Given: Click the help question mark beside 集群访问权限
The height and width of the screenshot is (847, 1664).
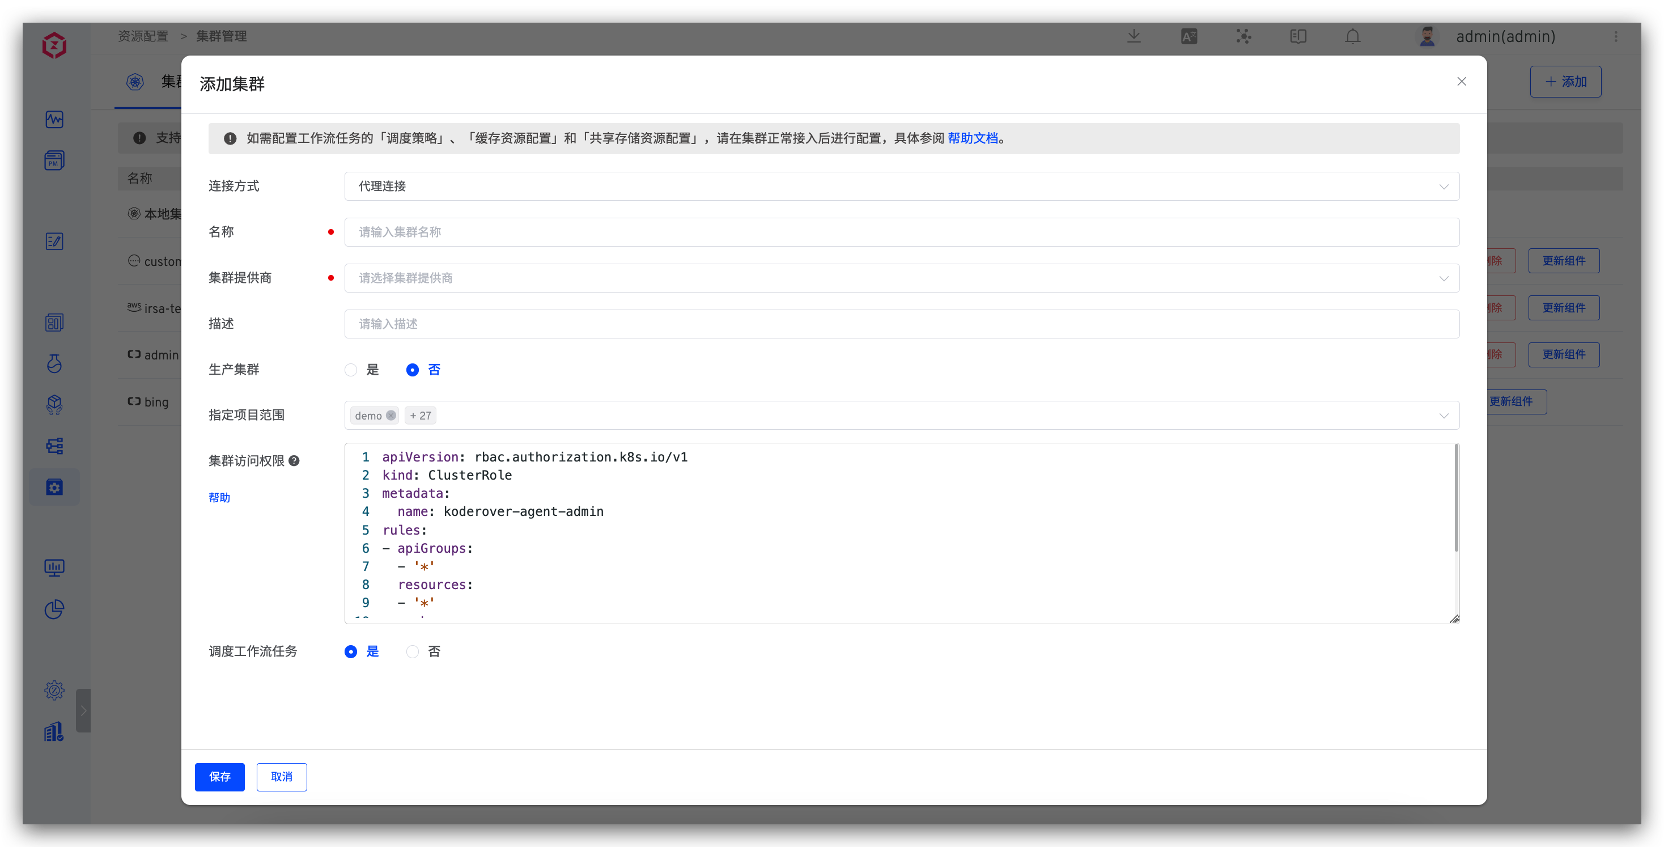Looking at the screenshot, I should click(x=294, y=461).
